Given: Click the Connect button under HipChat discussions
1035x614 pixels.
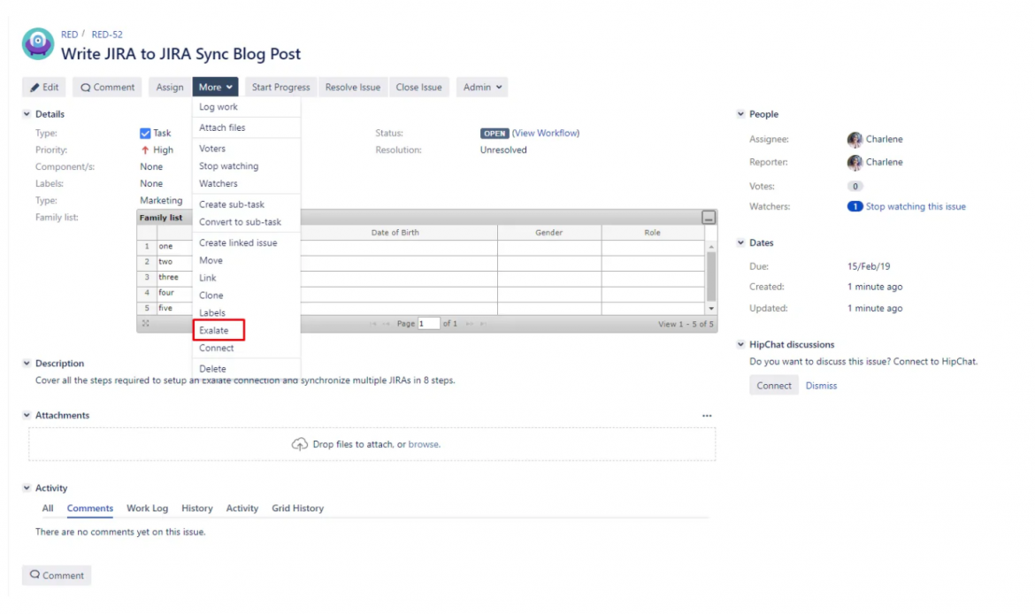Looking at the screenshot, I should coord(774,386).
